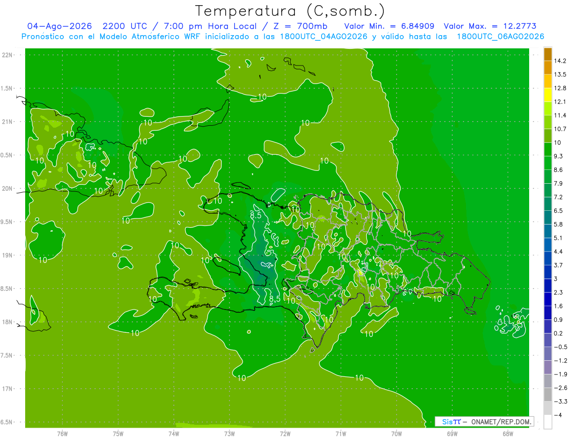Click the 5.8 colorbar label

(x=559, y=225)
